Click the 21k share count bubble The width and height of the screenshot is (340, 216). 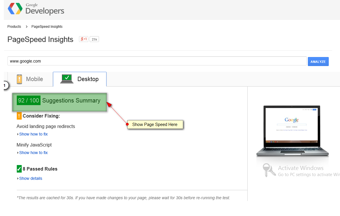pos(94,39)
